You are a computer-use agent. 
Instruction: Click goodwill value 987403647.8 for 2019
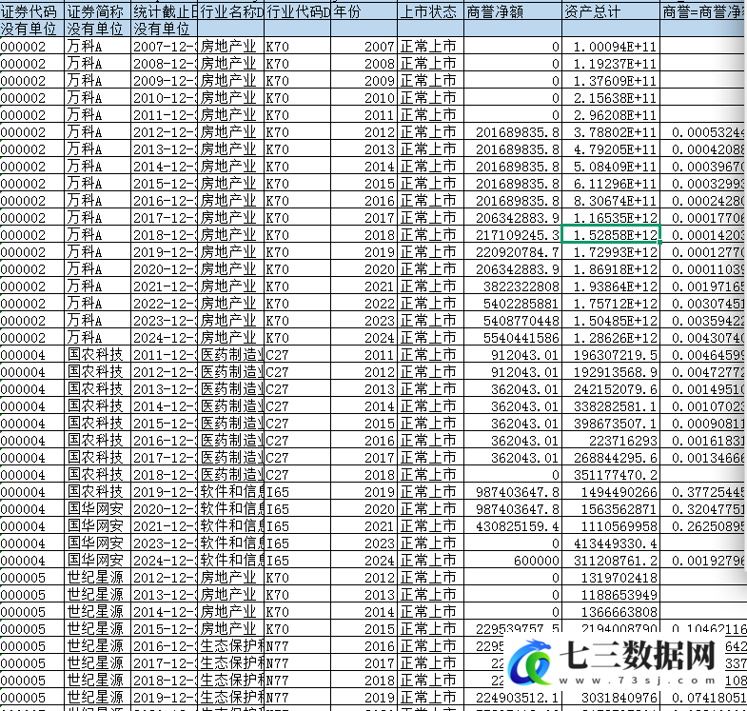(513, 492)
